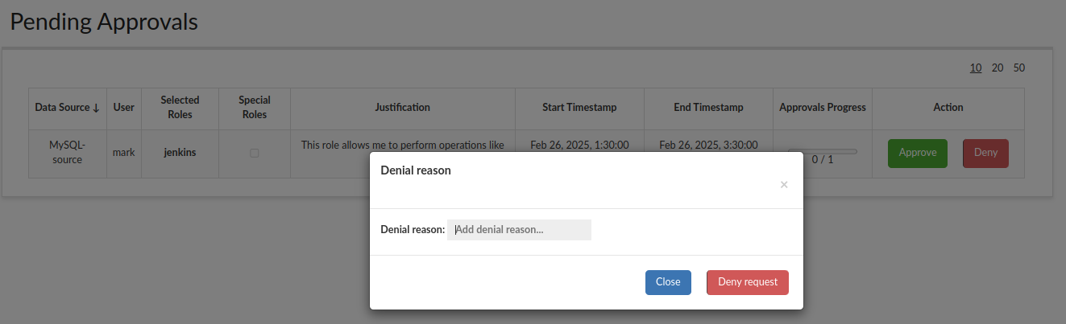Select the End Timestamp column header
The image size is (1066, 324).
tap(708, 108)
